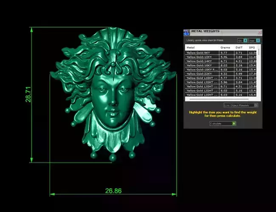Select the Yellow Gold:18KY row
The width and height of the screenshot is (276, 212).
point(221,65)
